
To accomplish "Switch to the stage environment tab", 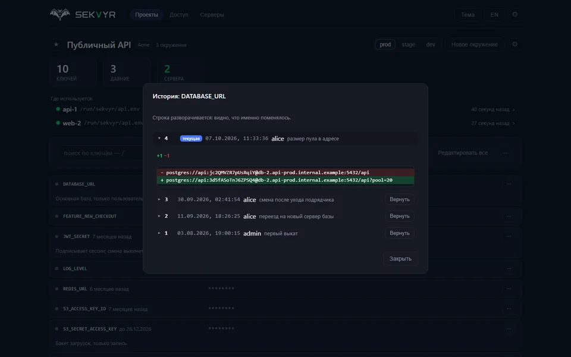I will [408, 45].
